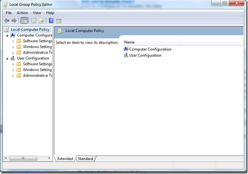The image size is (248, 174).
Task: Select Windows Settings label under User Configuration
Action: [37, 70]
